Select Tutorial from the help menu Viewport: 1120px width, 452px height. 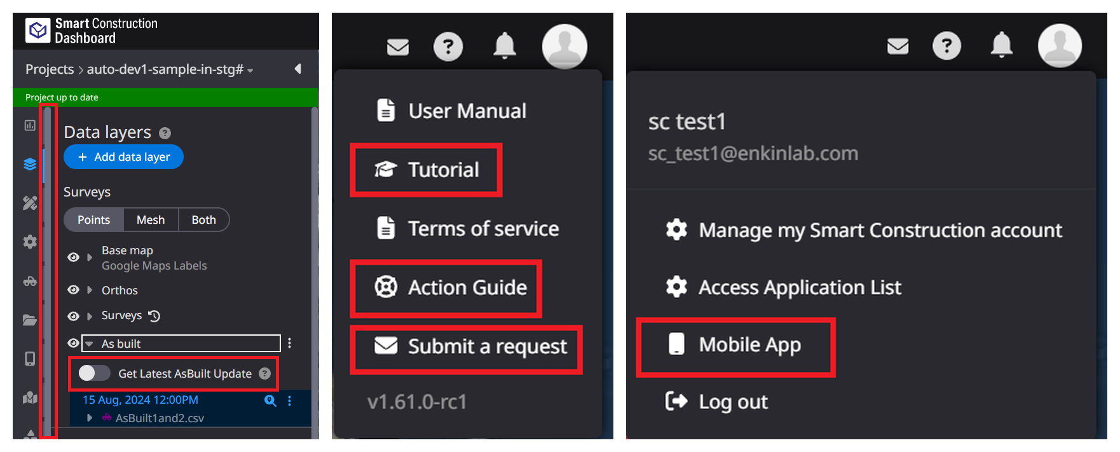[x=427, y=170]
